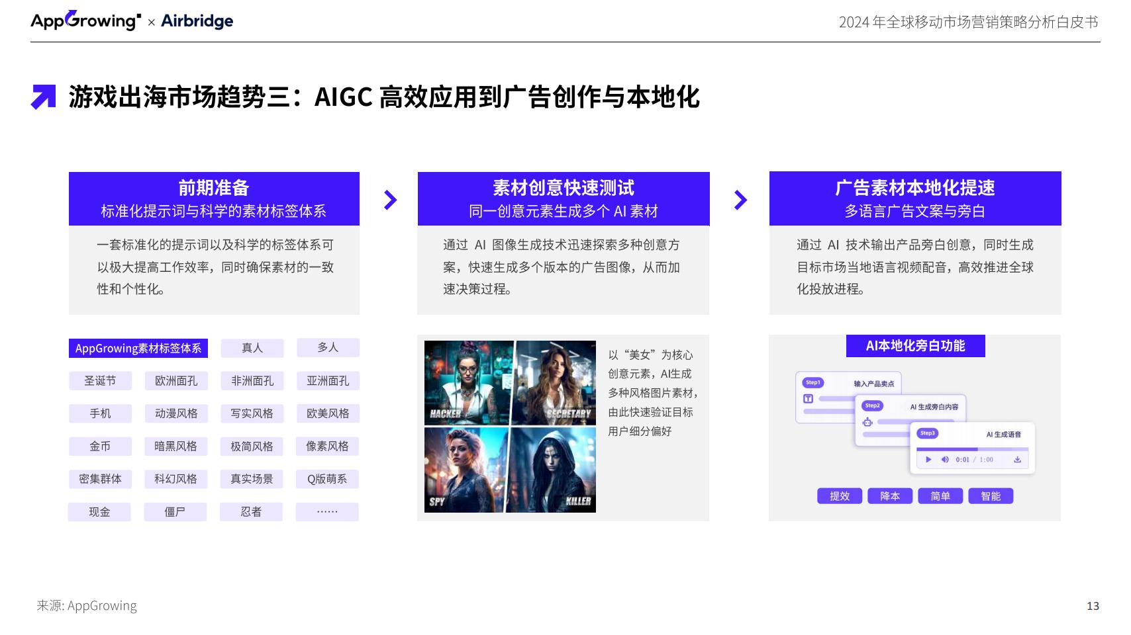Click the Airbridge logo

pyautogui.click(x=197, y=21)
